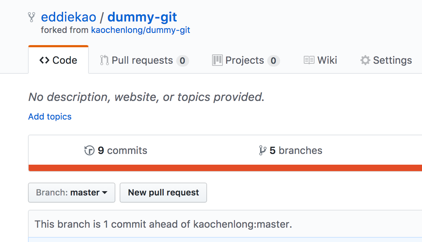Click the orange language statistics bar
Image resolution: width=422 pixels, height=242 pixels.
[225, 167]
